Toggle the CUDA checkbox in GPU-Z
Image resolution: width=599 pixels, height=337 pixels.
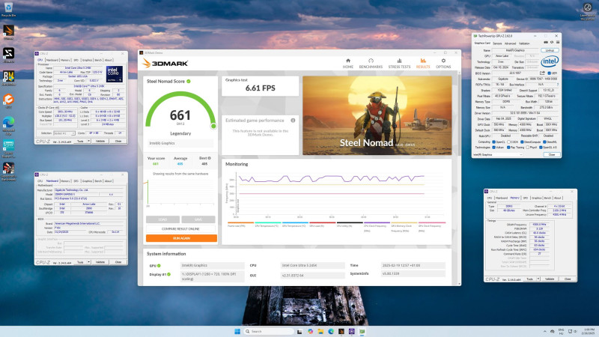pos(509,142)
